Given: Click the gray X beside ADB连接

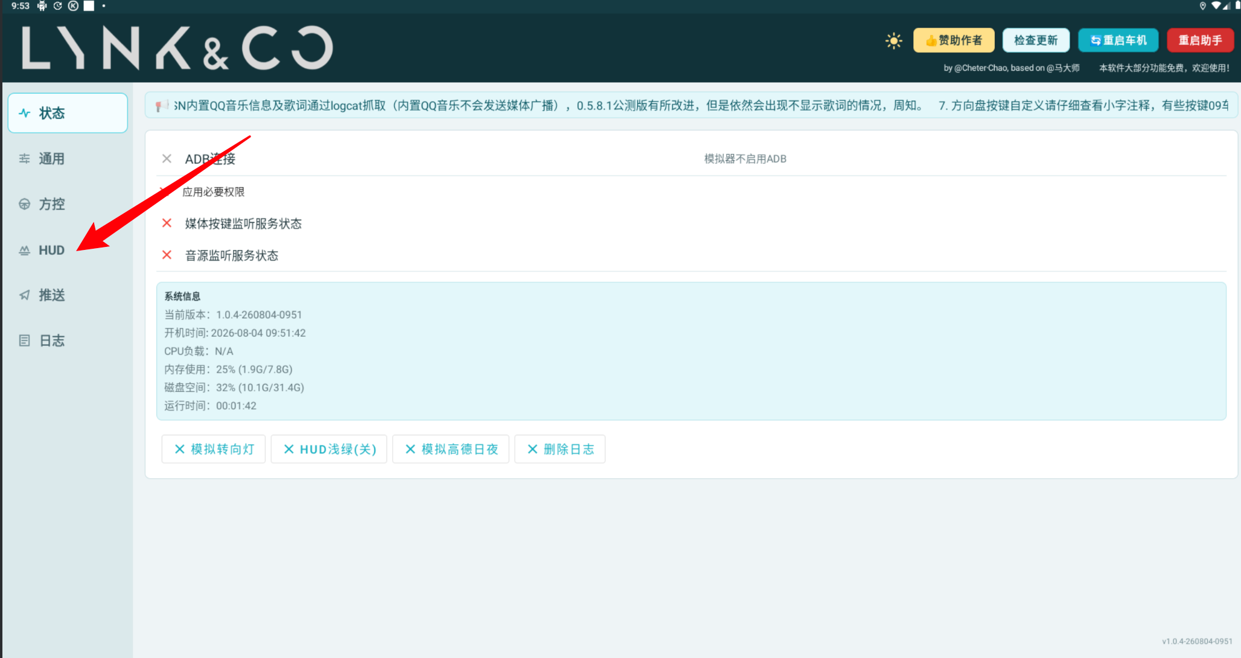Looking at the screenshot, I should click(167, 159).
